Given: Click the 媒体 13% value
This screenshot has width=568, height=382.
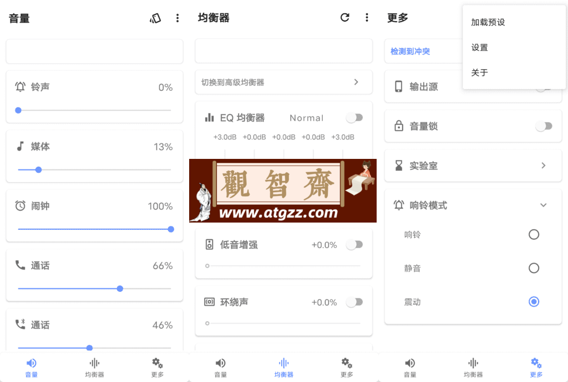Looking at the screenshot, I should tap(163, 147).
